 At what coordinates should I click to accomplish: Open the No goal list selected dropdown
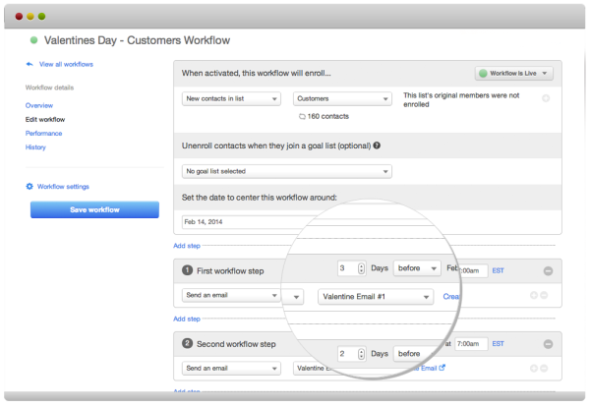[x=287, y=171]
